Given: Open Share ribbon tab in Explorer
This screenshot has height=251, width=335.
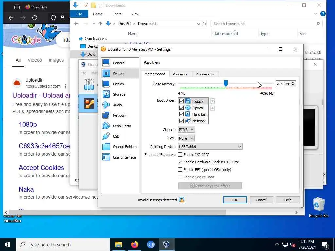Looking at the screenshot, I should coord(117,14).
